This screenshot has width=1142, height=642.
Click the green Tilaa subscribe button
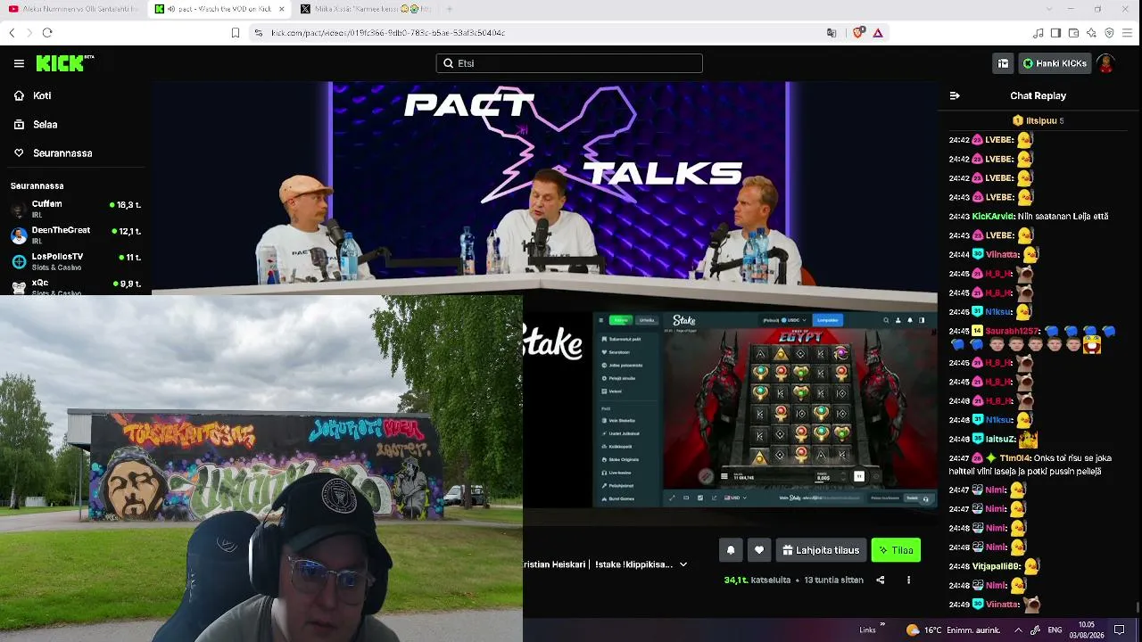[896, 550]
